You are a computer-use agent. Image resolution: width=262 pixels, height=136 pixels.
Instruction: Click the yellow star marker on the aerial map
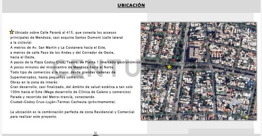169,67
